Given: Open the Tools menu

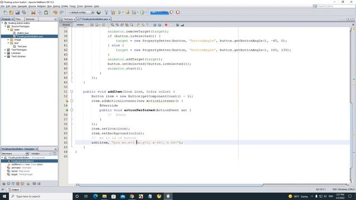Looking at the screenshot, I should tap(80, 6).
